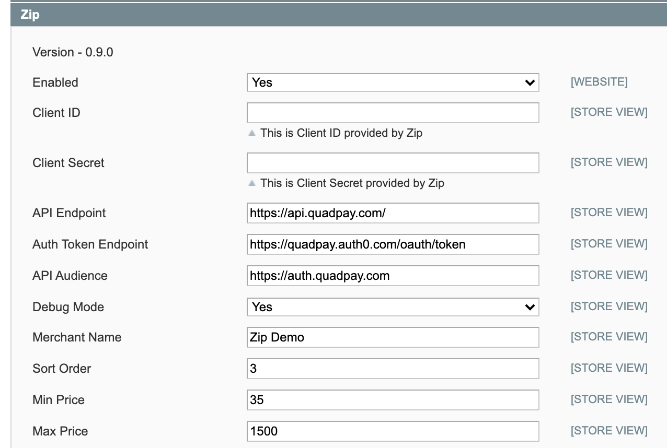This screenshot has height=448, width=667.
Task: Click [STORE VIEW] next to Debug Mode
Action: click(x=609, y=306)
